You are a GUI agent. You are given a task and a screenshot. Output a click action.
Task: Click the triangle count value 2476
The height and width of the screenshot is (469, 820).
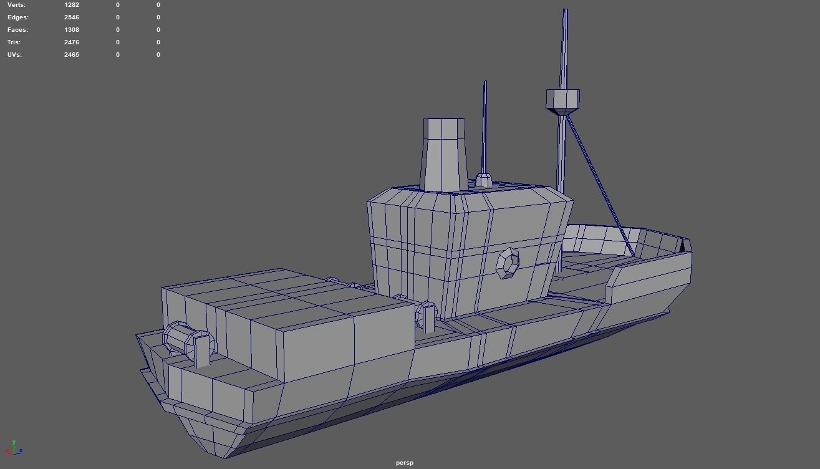click(72, 42)
